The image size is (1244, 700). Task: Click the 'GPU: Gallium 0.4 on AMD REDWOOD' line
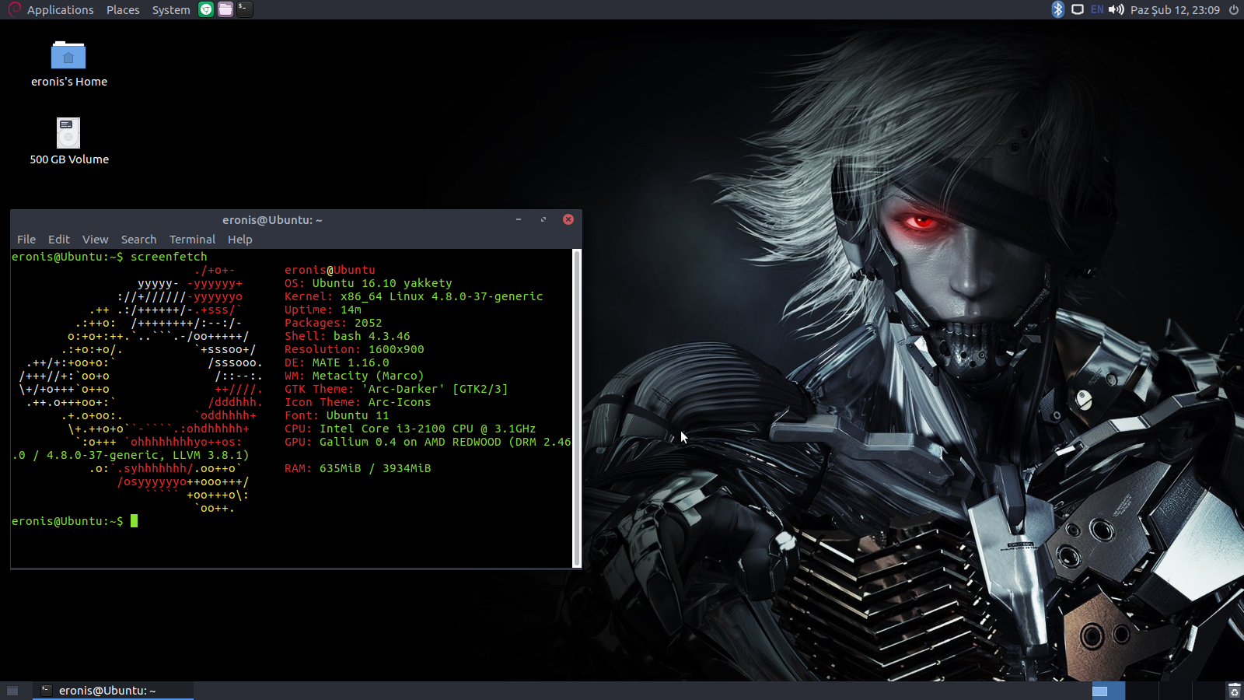click(x=428, y=442)
